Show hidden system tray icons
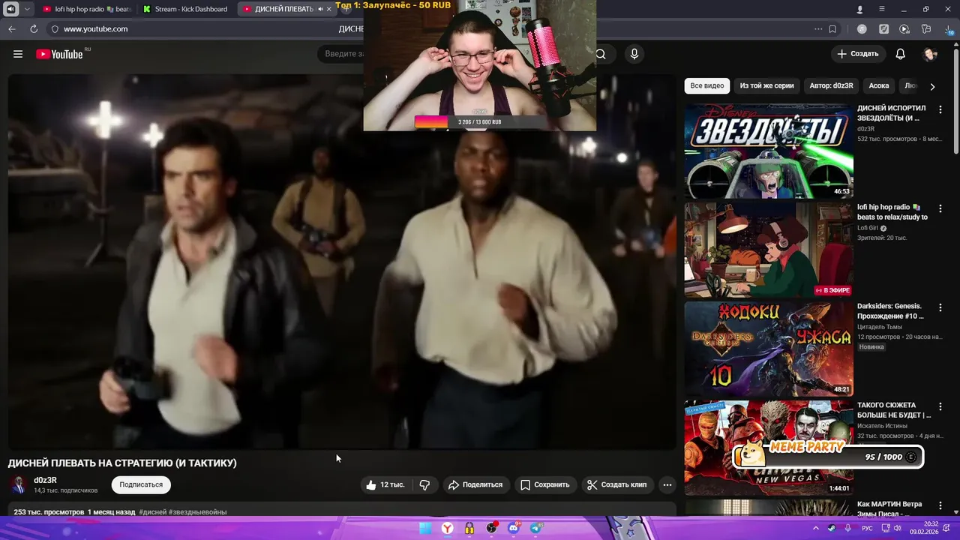The height and width of the screenshot is (540, 960). pyautogui.click(x=816, y=528)
